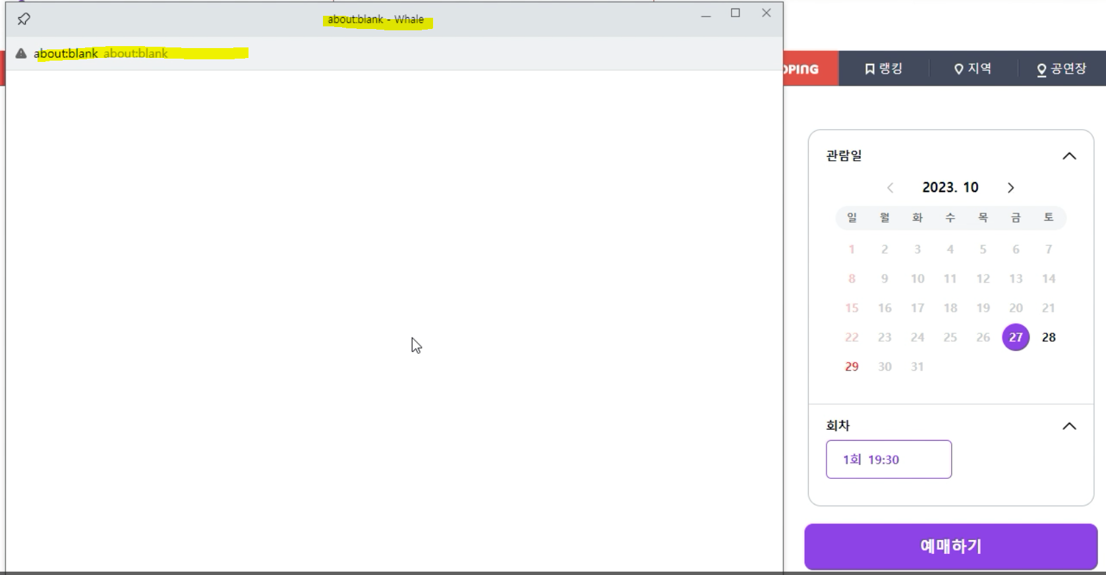Click the 토 weekday header
Viewport: 1106px width, 575px height.
[1049, 217]
